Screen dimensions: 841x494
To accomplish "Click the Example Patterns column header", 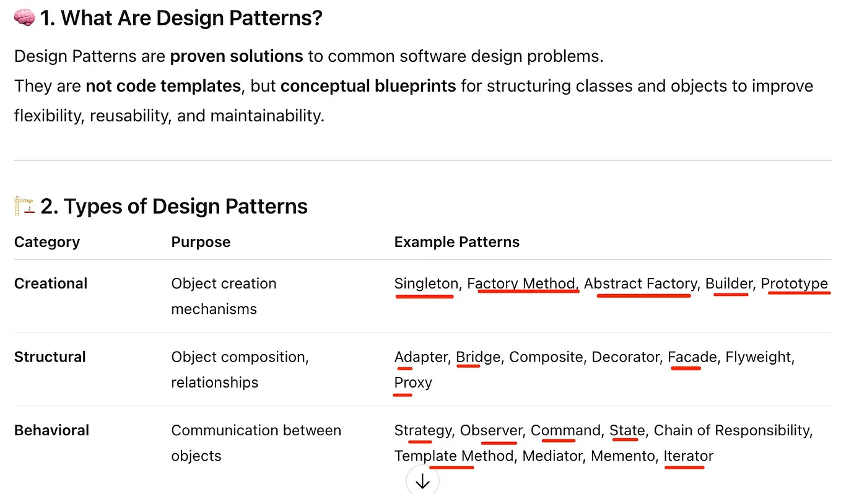I will [457, 242].
